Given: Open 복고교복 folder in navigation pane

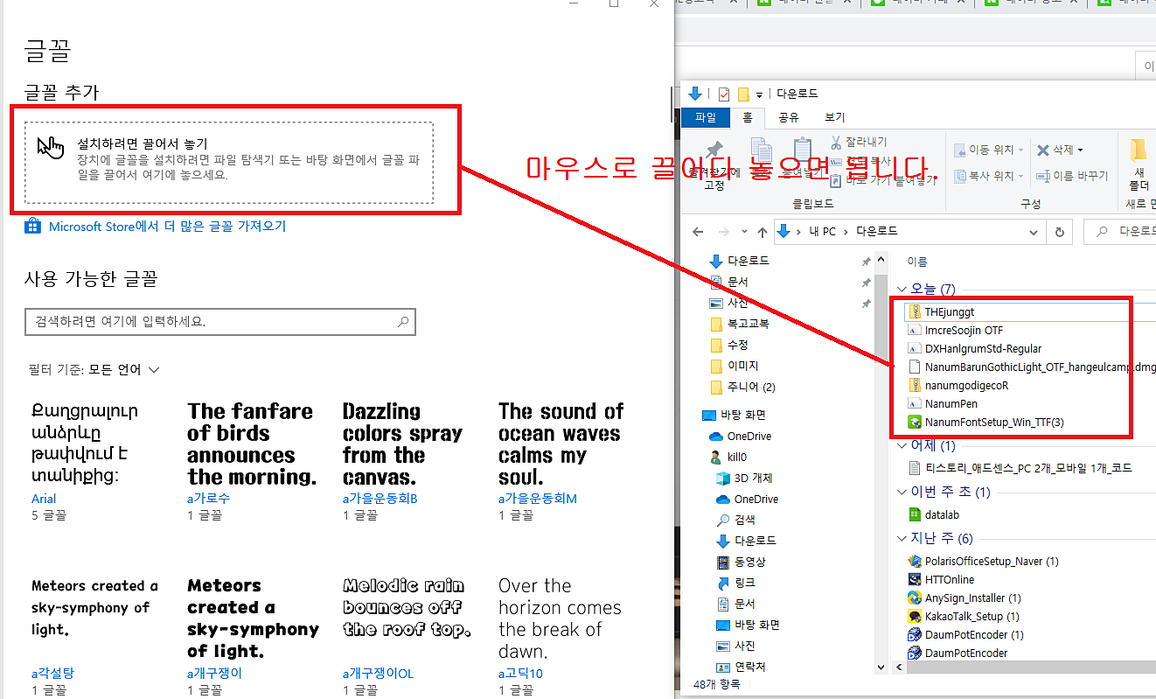Looking at the screenshot, I should [x=741, y=323].
